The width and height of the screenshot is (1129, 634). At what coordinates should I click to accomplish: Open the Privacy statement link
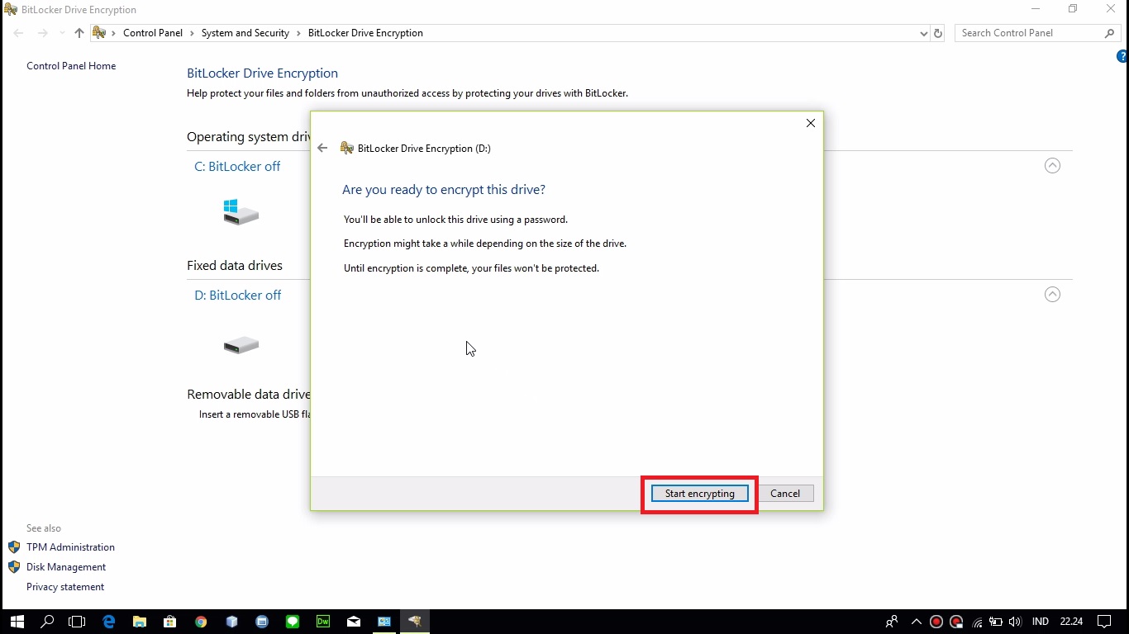(65, 587)
